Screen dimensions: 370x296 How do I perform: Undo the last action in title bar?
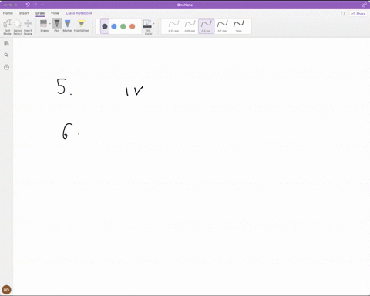[28, 5]
